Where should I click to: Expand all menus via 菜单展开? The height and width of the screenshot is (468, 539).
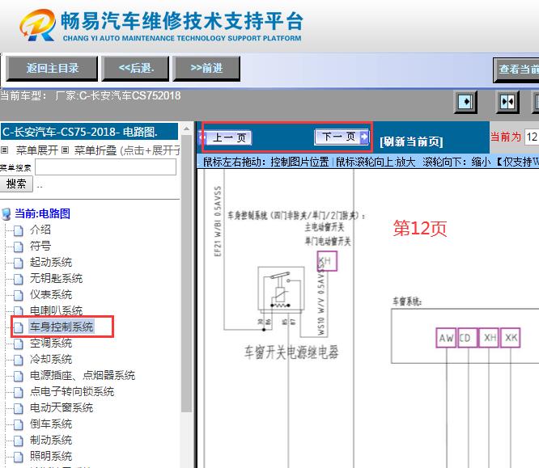tap(37, 150)
